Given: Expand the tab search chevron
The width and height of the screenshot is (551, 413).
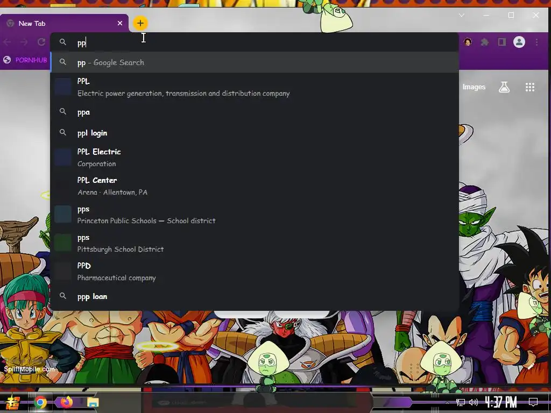Looking at the screenshot, I should (x=462, y=15).
